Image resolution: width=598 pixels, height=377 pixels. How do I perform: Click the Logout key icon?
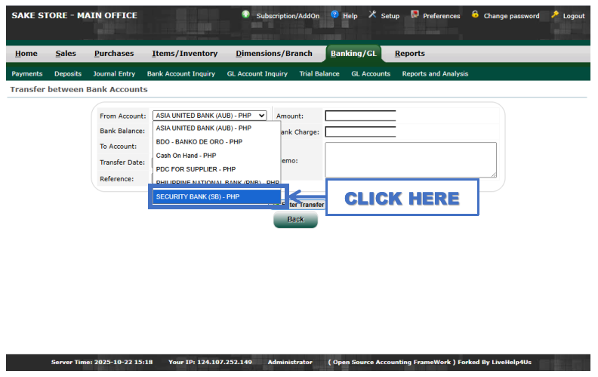point(555,15)
